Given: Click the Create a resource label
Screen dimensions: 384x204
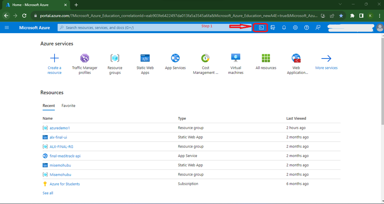Looking at the screenshot, I should [x=54, y=70].
